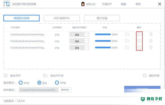Delete the first file using its trash icon
Image resolution: width=165 pixels, height=105 pixels.
click(151, 34)
